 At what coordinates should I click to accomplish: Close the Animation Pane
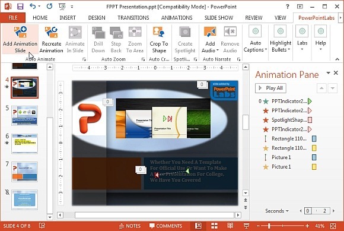(x=336, y=72)
